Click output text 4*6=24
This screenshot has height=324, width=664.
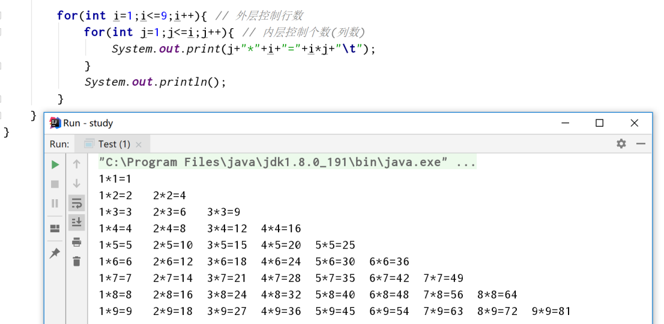tap(281, 262)
